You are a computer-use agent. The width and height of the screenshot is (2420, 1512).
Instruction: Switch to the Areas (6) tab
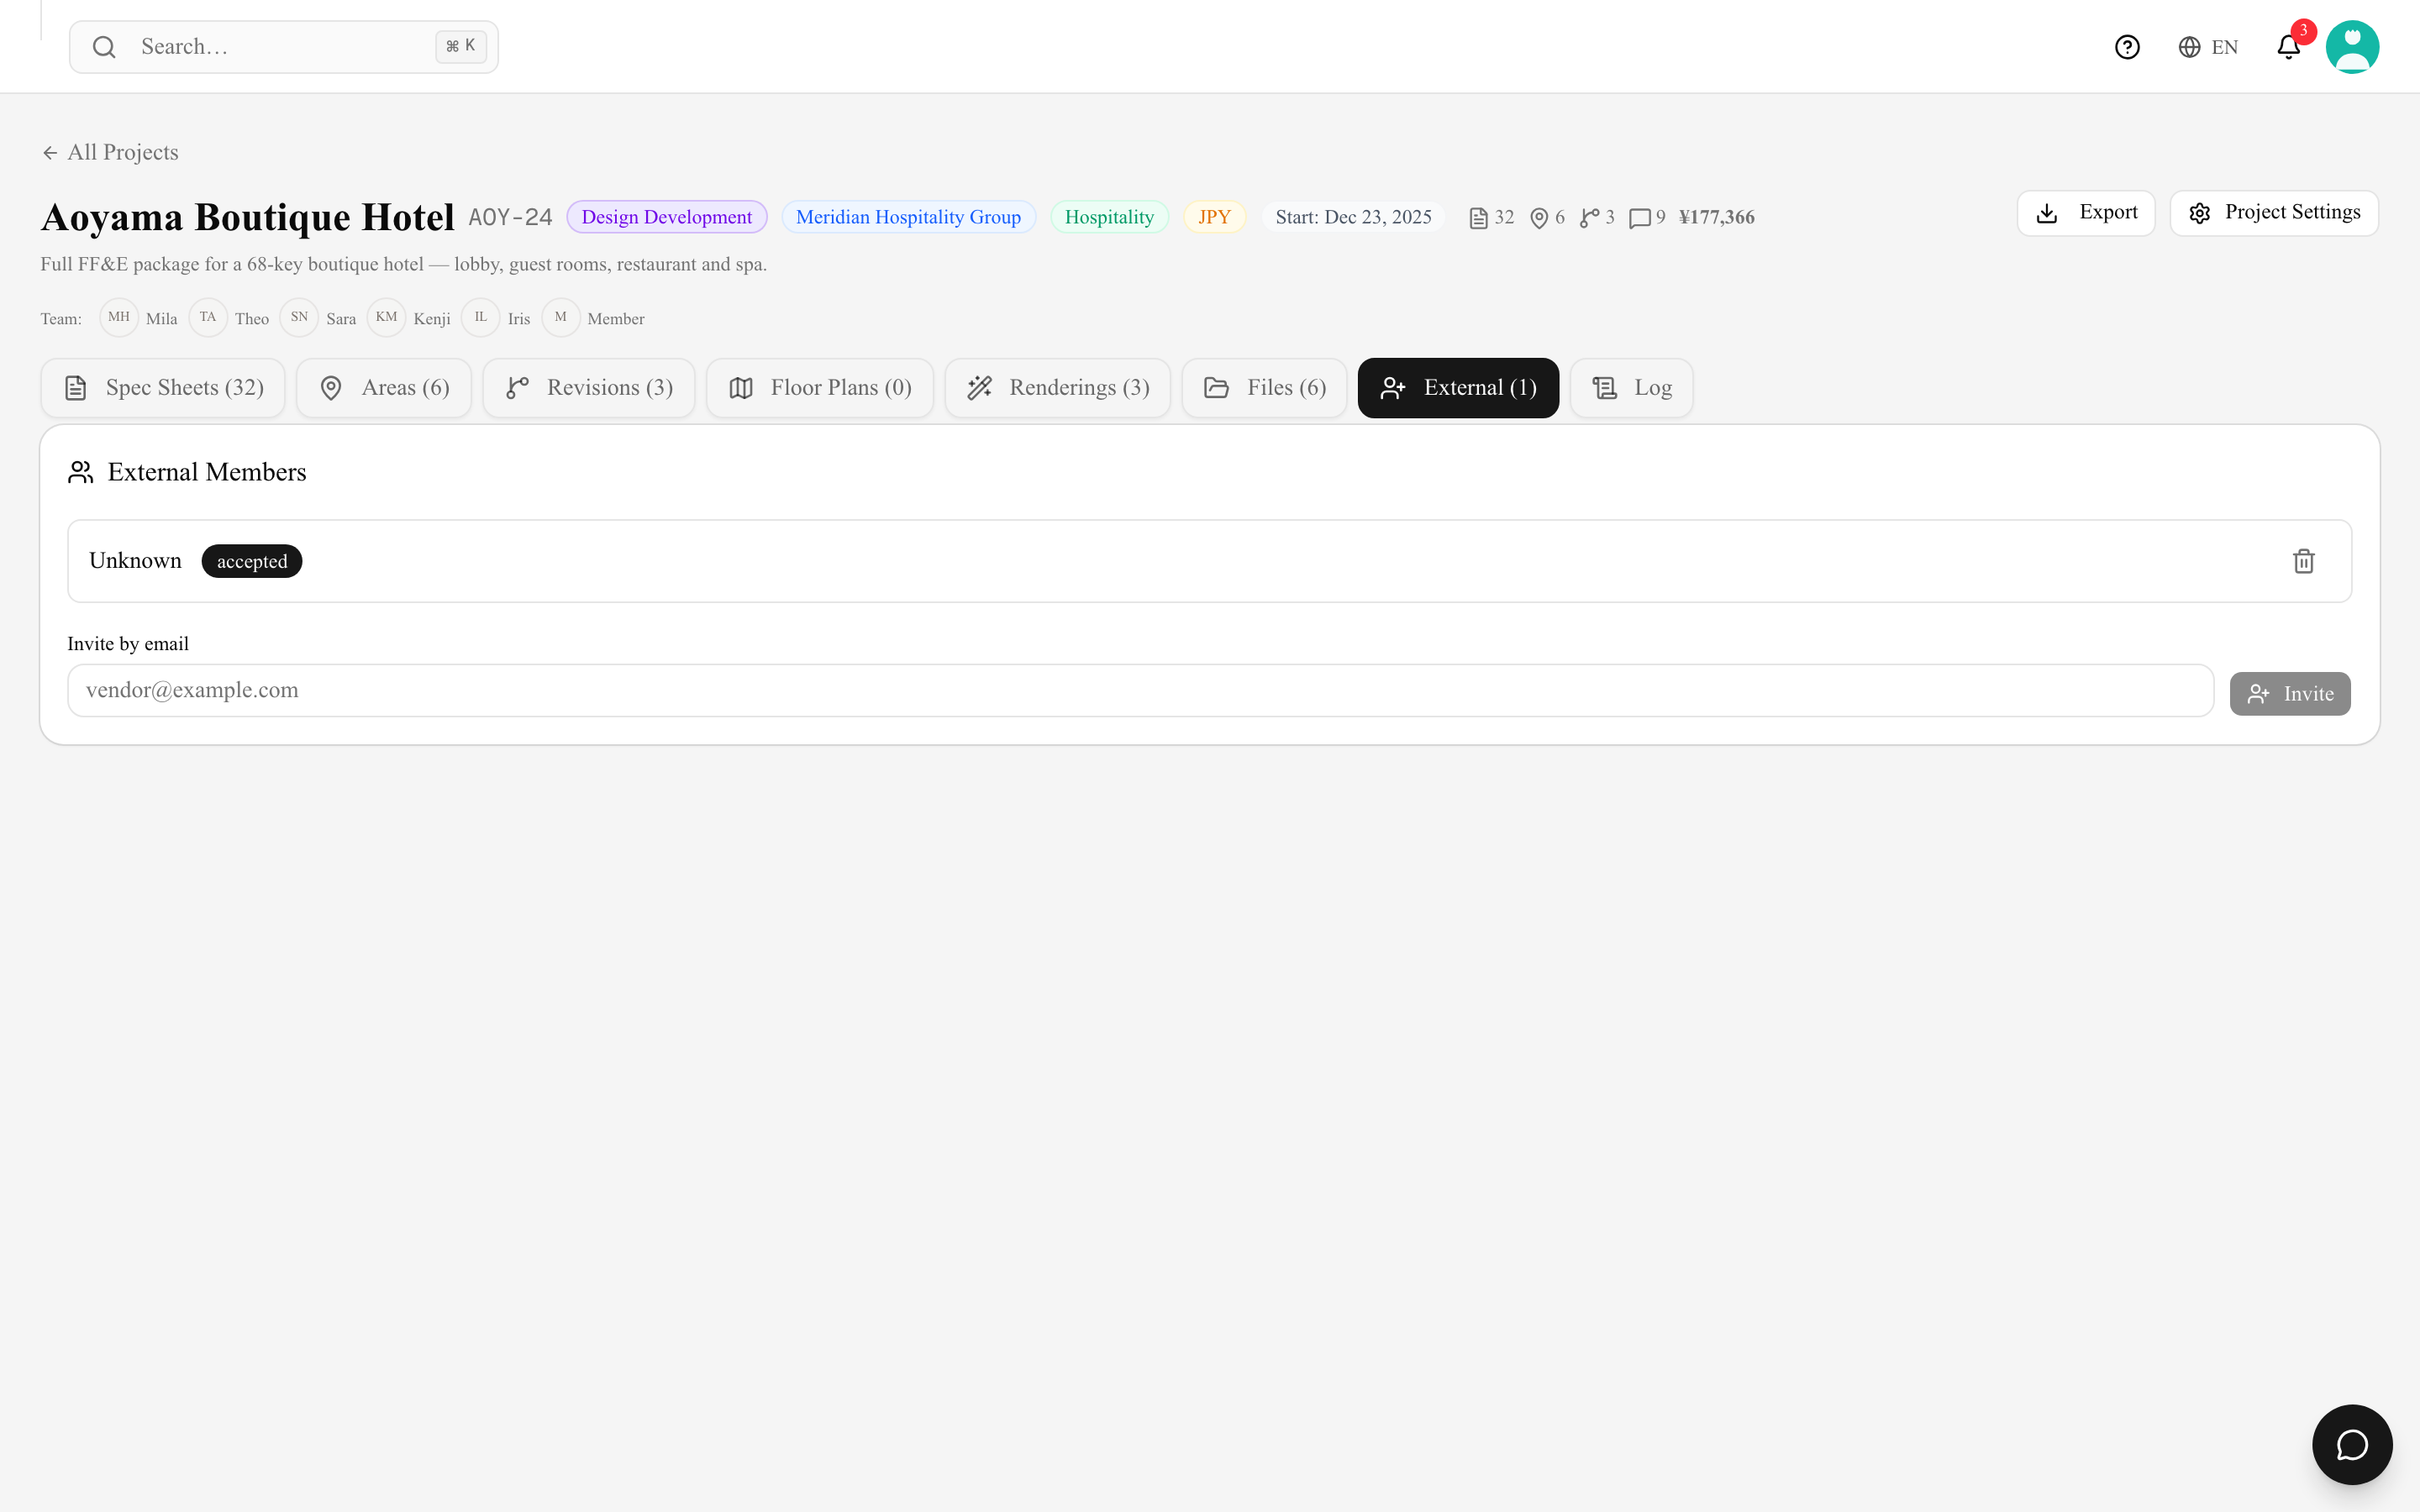point(384,388)
